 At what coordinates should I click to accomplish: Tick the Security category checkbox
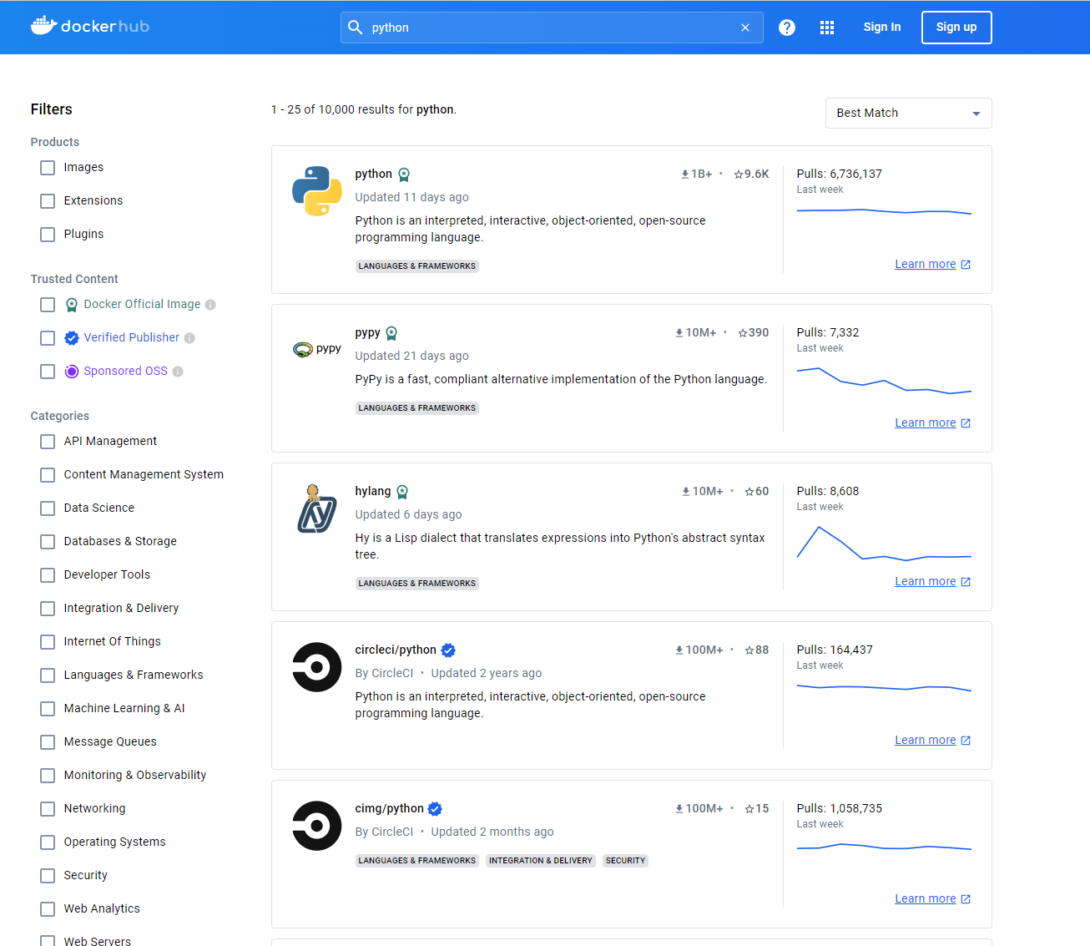point(48,876)
